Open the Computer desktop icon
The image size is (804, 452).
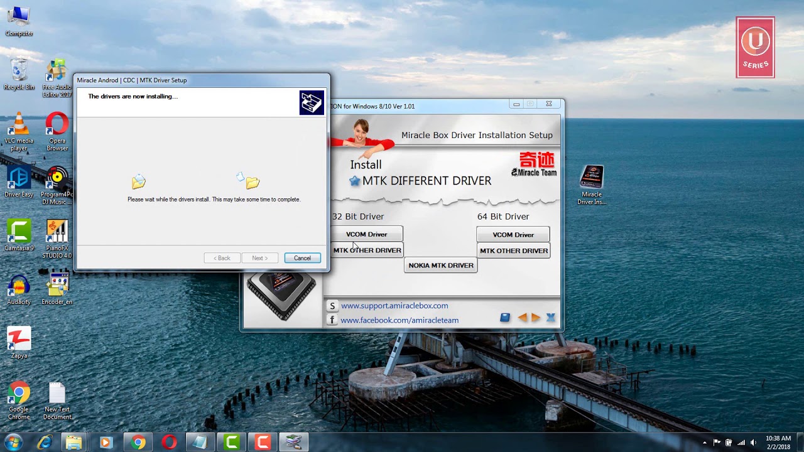pos(19,21)
